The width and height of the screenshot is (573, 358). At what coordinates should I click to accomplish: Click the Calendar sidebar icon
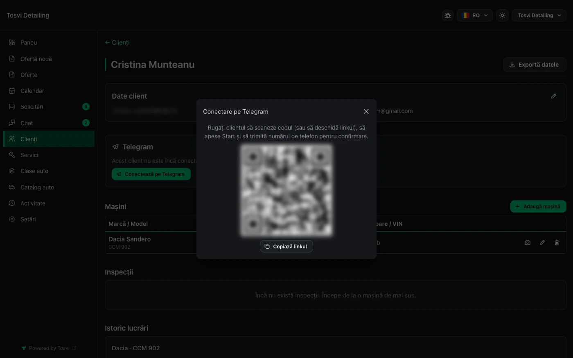12,91
